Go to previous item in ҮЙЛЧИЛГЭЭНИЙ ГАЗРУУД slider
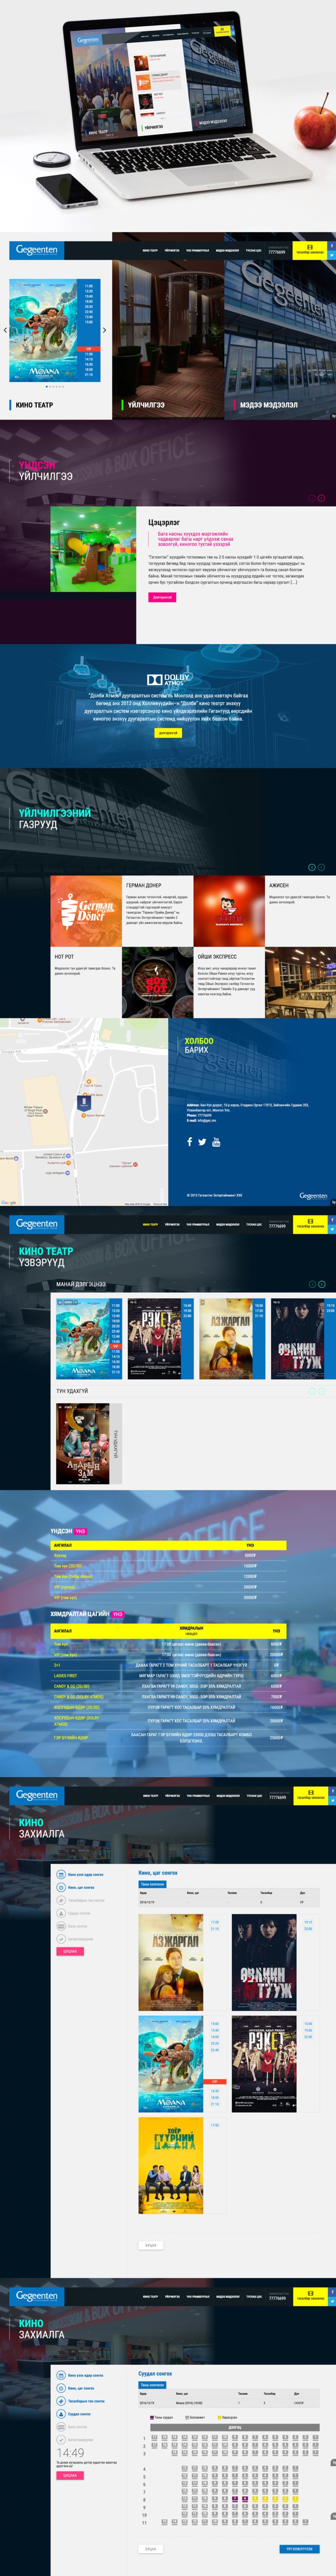 pos(312,867)
